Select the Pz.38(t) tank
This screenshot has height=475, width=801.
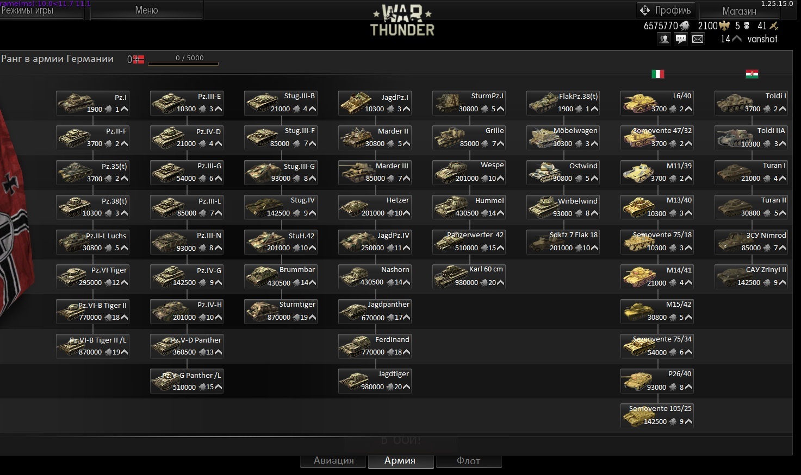(x=92, y=207)
